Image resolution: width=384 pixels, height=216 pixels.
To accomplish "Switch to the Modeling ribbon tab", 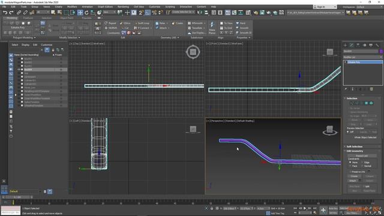I will tap(11, 18).
